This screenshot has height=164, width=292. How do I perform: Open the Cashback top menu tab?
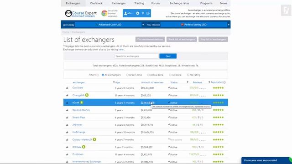point(96,3)
